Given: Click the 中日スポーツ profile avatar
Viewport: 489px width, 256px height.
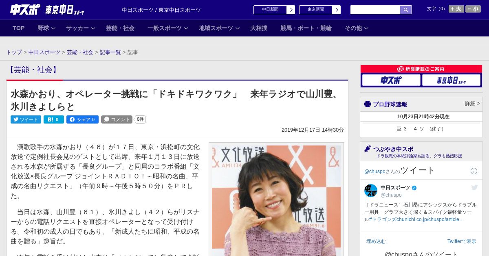Looking at the screenshot, I should [371, 191].
